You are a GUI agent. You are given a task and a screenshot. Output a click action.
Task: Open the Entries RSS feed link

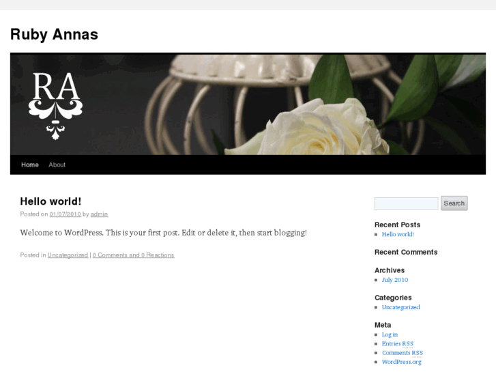pos(398,344)
